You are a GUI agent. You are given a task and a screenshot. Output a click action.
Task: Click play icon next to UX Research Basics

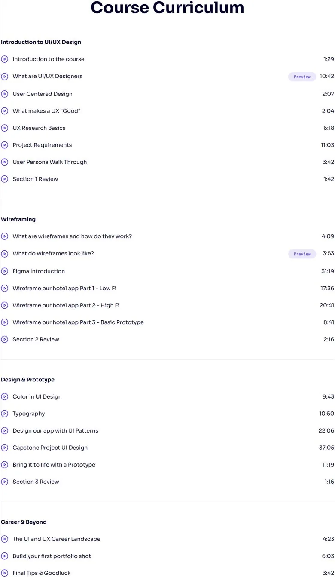(5, 128)
